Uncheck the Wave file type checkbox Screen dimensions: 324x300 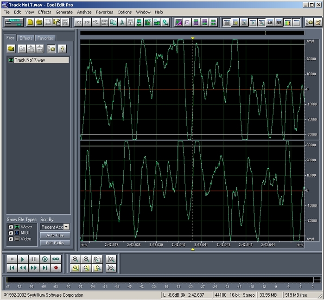pyautogui.click(x=11, y=227)
